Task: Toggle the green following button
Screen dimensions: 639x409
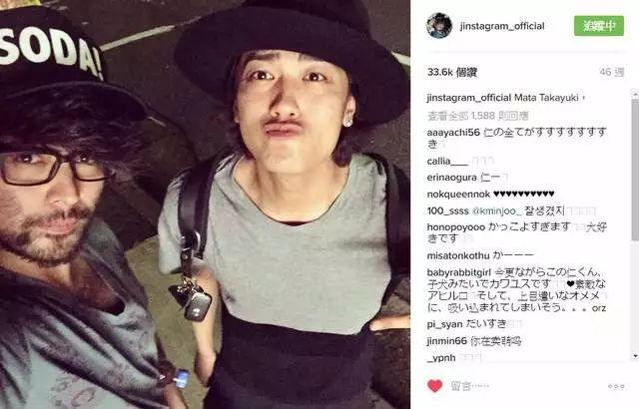Action: tap(599, 26)
